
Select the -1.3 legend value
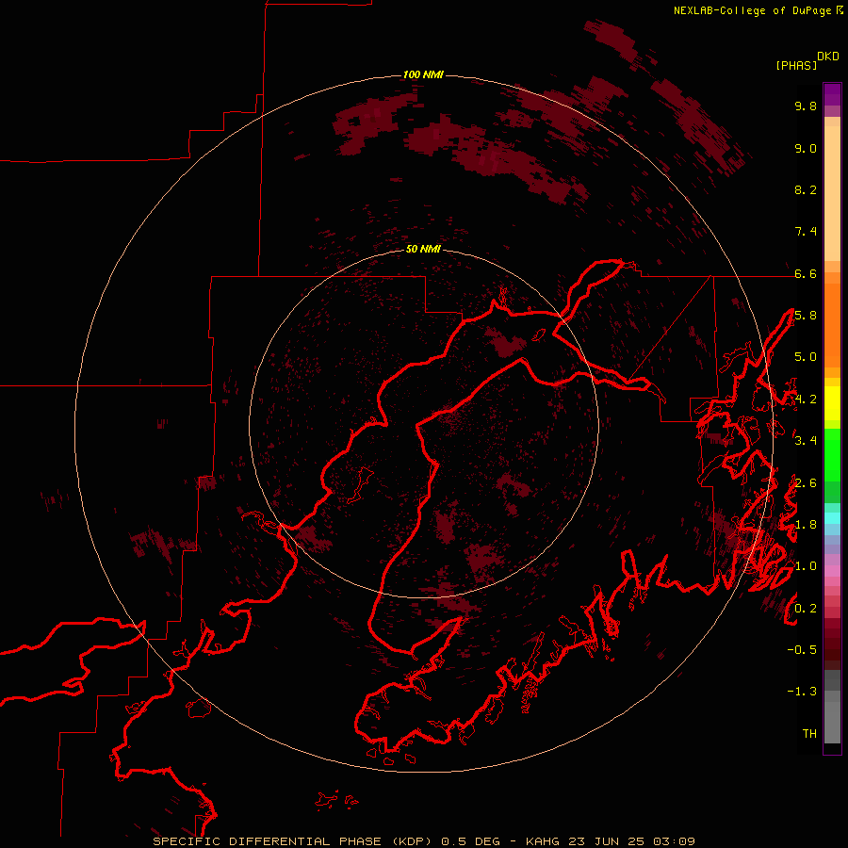coord(802,692)
